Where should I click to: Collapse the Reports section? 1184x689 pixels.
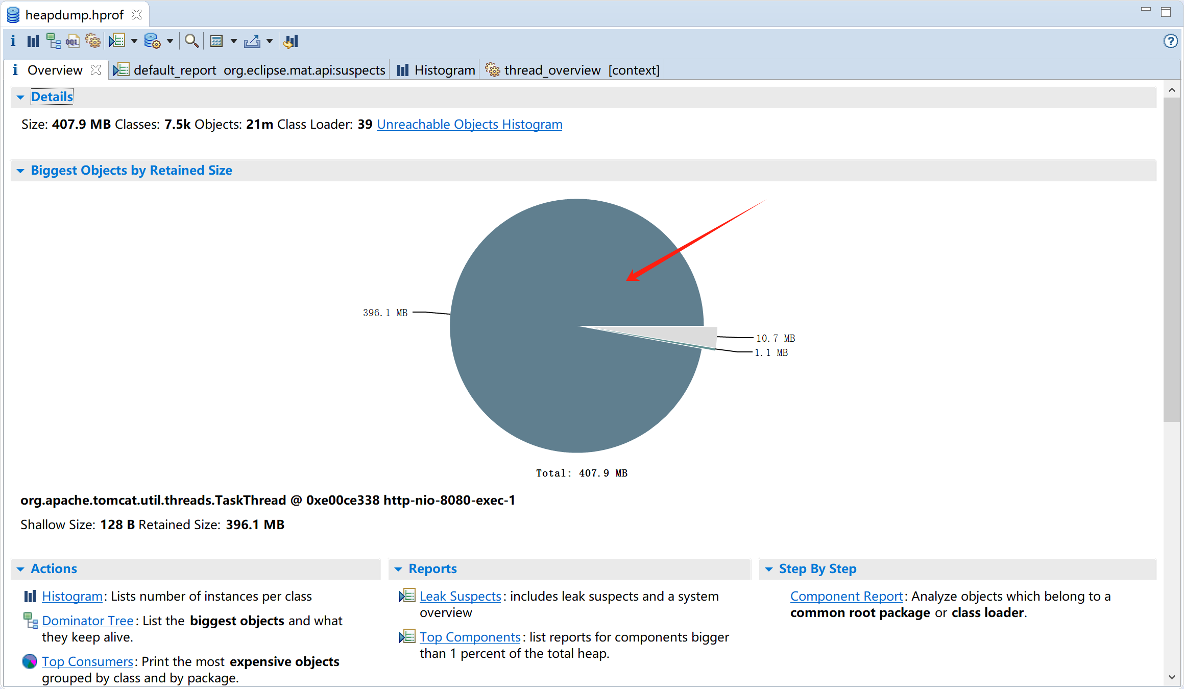point(398,569)
